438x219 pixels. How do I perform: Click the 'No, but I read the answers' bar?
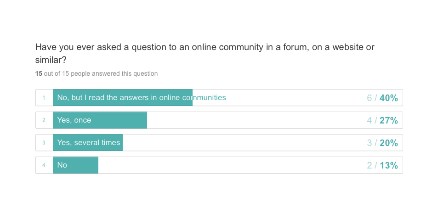click(x=123, y=98)
